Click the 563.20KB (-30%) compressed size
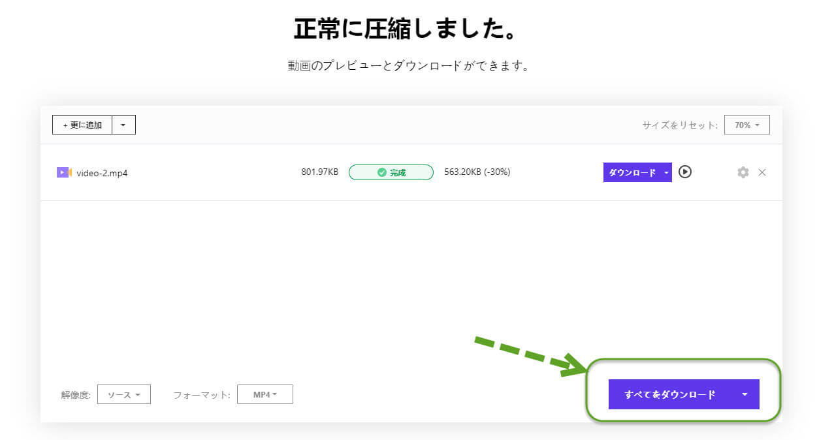Screen dimensions: 817x440 477,172
